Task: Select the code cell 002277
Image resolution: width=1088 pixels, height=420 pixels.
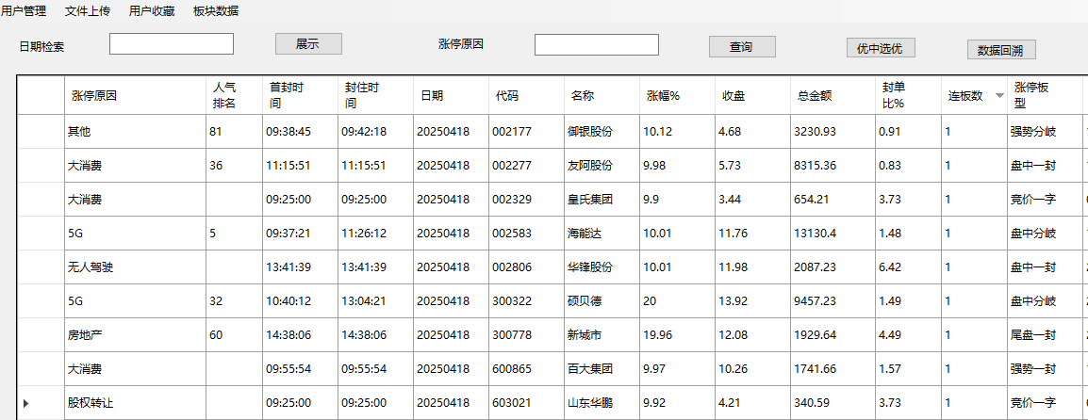Action: point(526,166)
